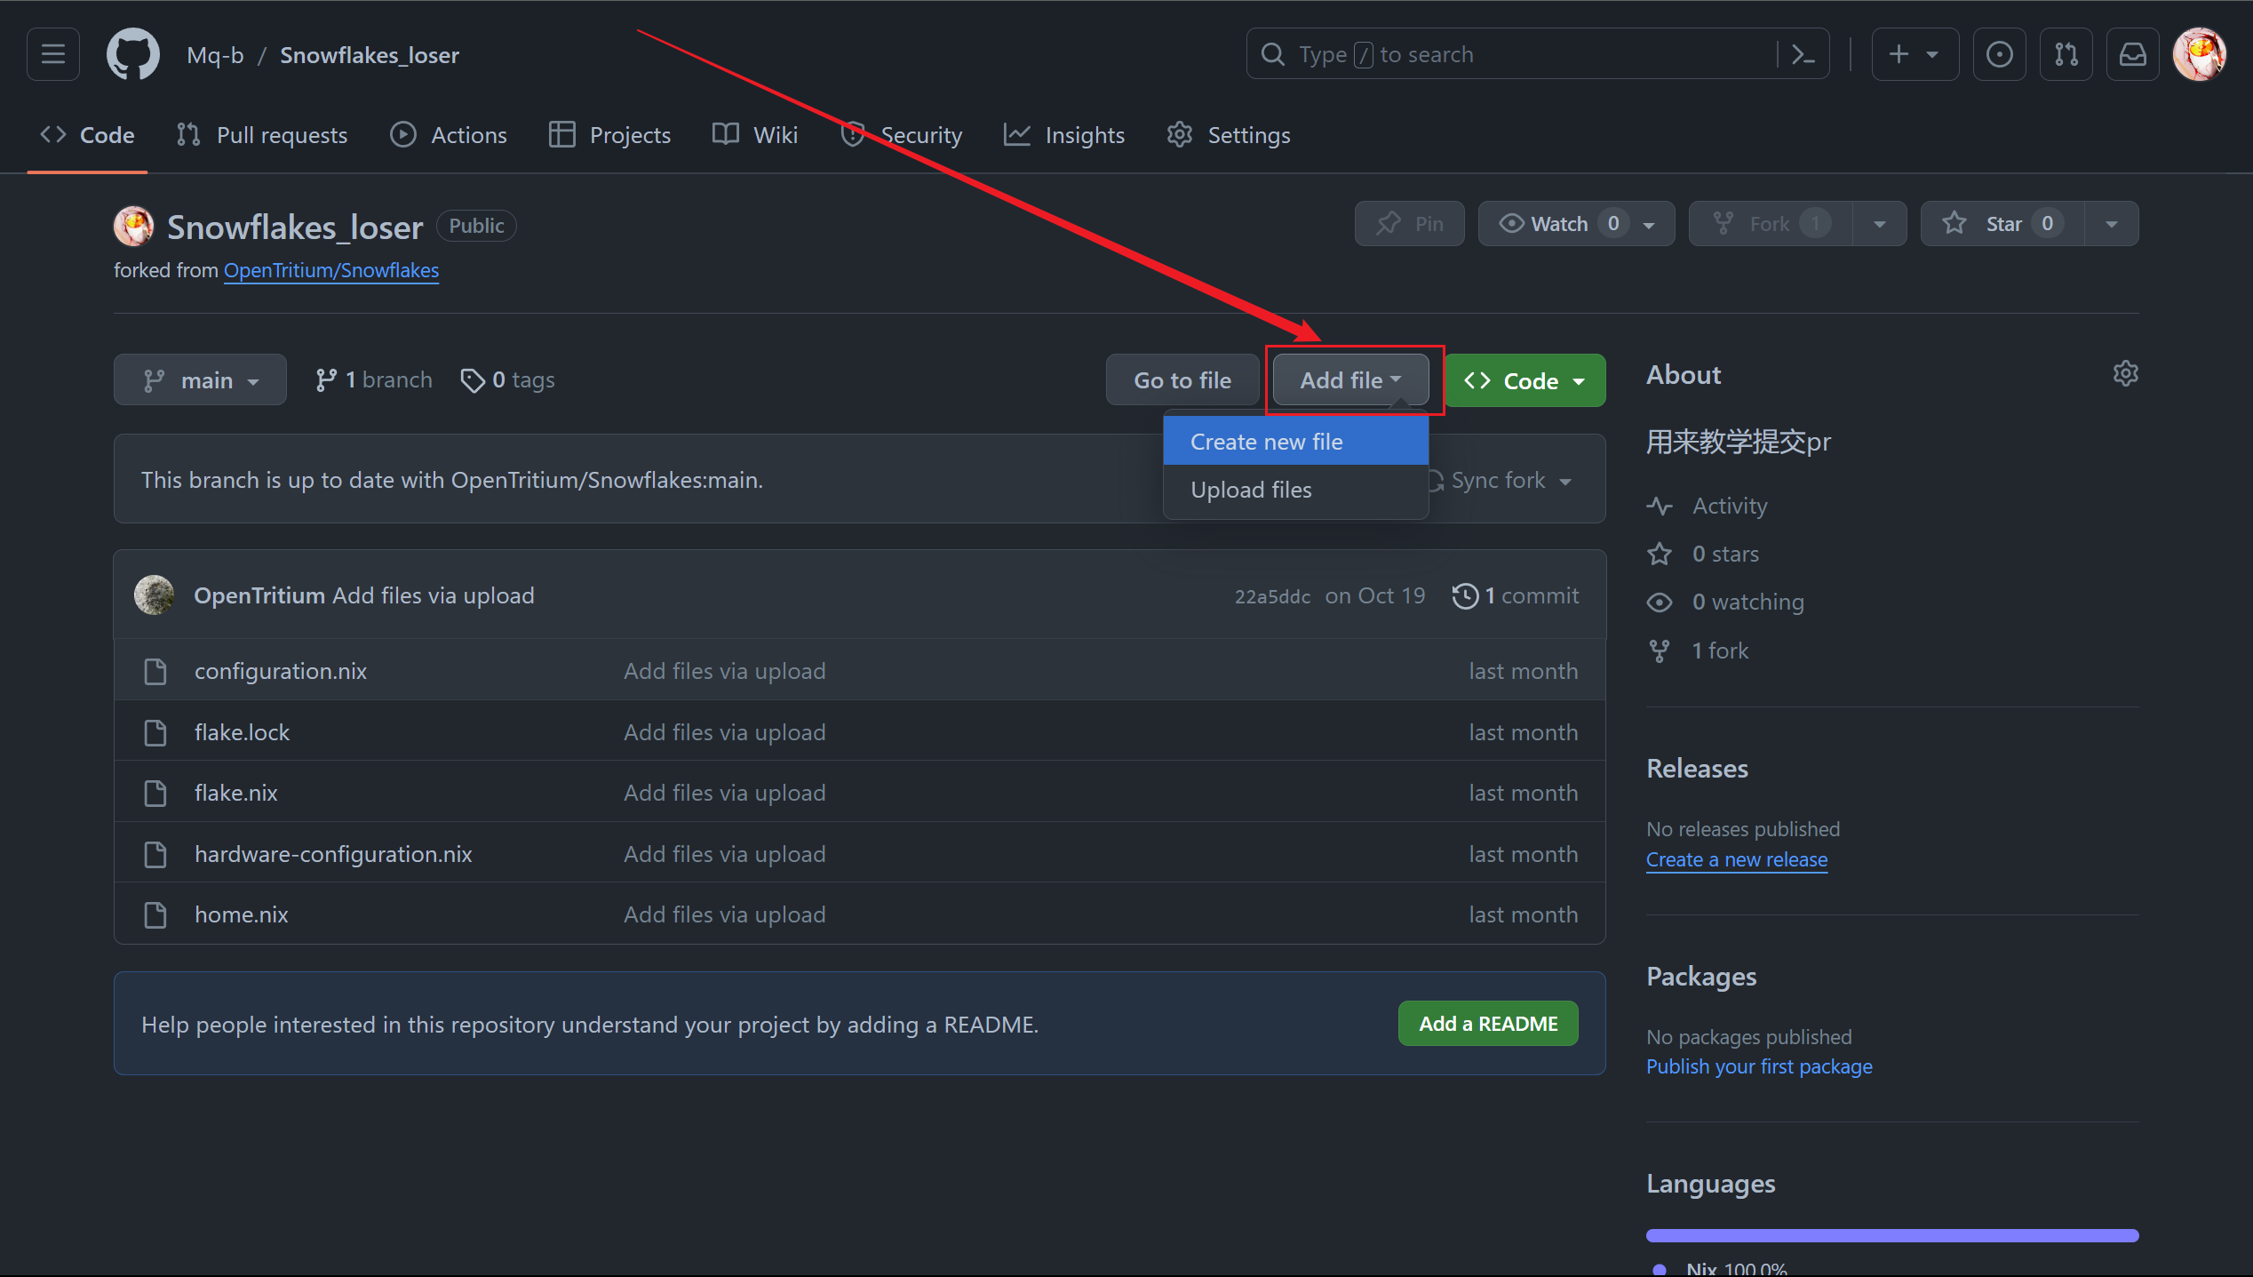Open Snowflakes_loser breadcrumb link

370,55
